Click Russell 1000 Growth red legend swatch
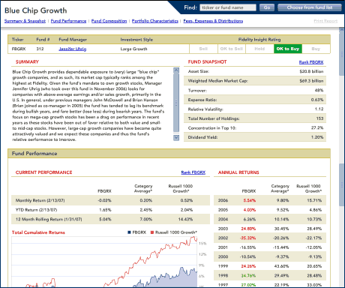Screen dimensions: 345x288 pyautogui.click(x=152, y=232)
